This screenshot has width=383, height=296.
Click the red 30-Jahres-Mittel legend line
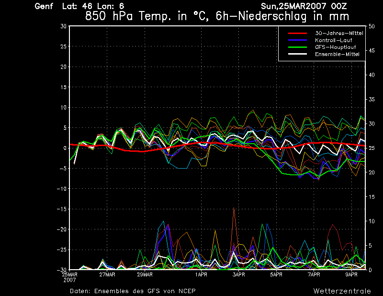pos(297,33)
